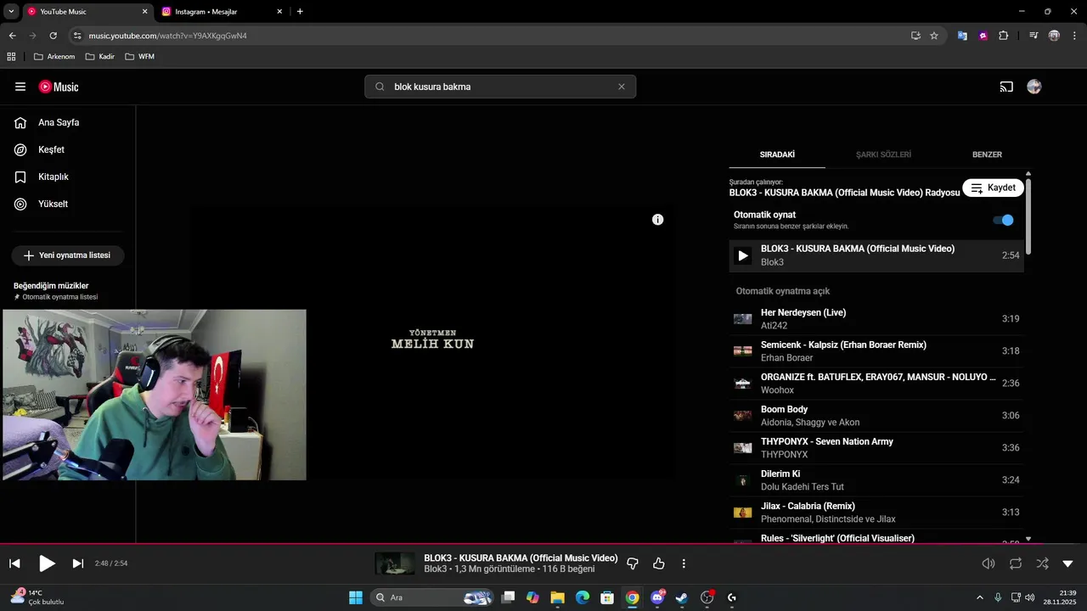Clear the search box with the X
The image size is (1087, 611).
[622, 87]
